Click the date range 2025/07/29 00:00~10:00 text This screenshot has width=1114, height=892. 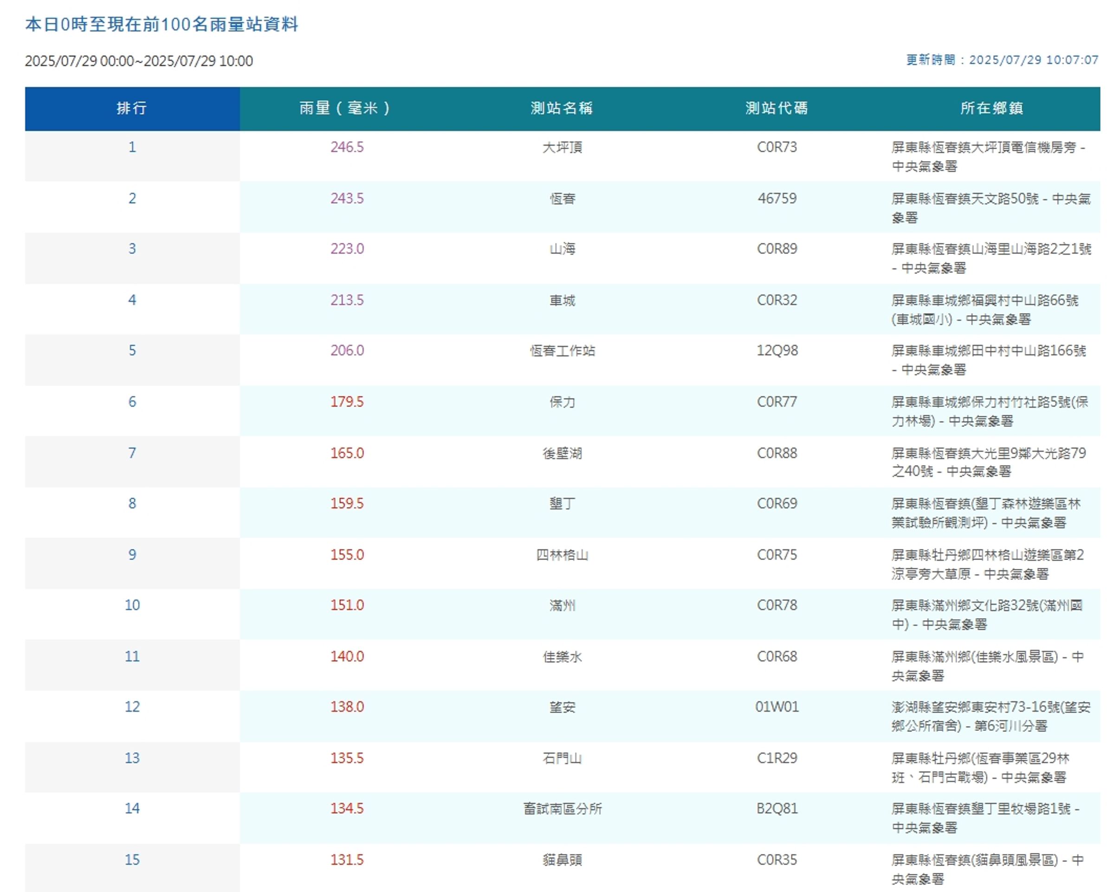[x=139, y=61]
